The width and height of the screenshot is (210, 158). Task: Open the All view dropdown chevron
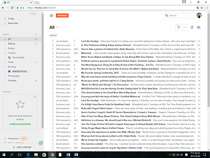click(58, 27)
